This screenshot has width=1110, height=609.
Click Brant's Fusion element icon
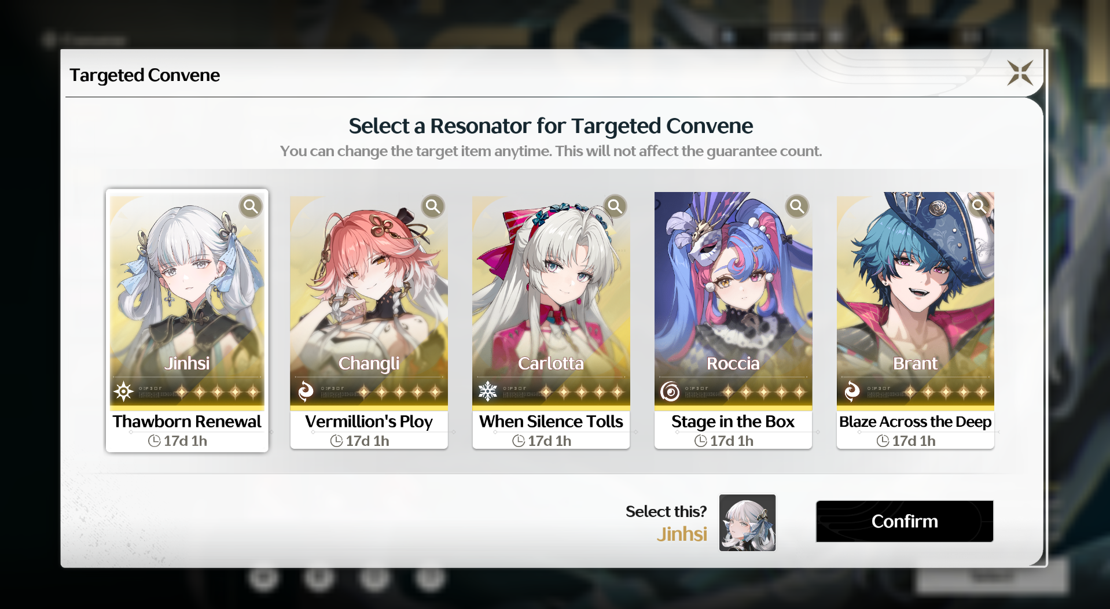point(852,392)
